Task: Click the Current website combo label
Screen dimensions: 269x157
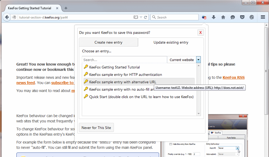Action: coord(182,60)
